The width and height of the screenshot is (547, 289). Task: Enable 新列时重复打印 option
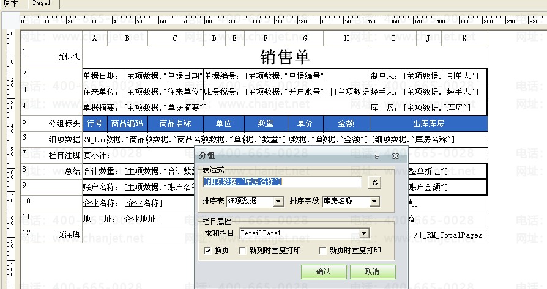[x=243, y=251]
